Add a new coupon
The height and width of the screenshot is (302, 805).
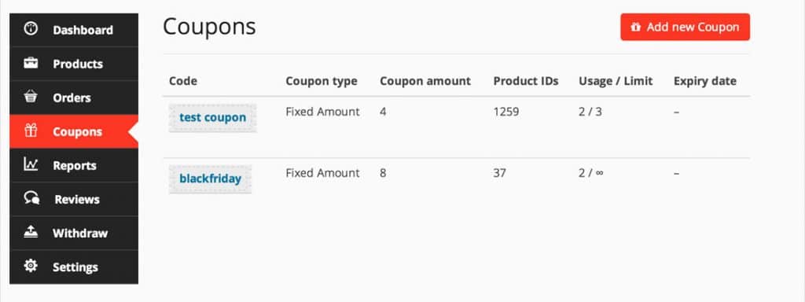point(686,28)
